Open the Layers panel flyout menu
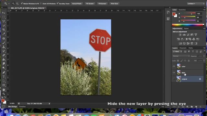 coord(204,48)
